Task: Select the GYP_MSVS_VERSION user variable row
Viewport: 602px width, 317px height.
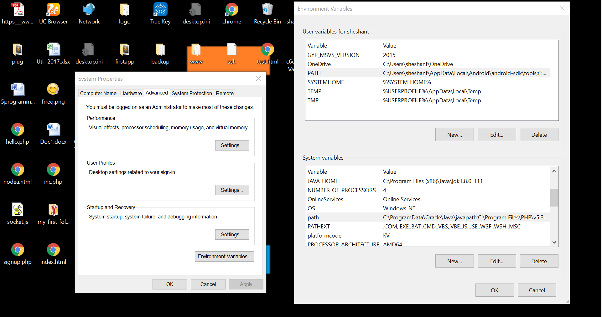Action: coord(428,55)
